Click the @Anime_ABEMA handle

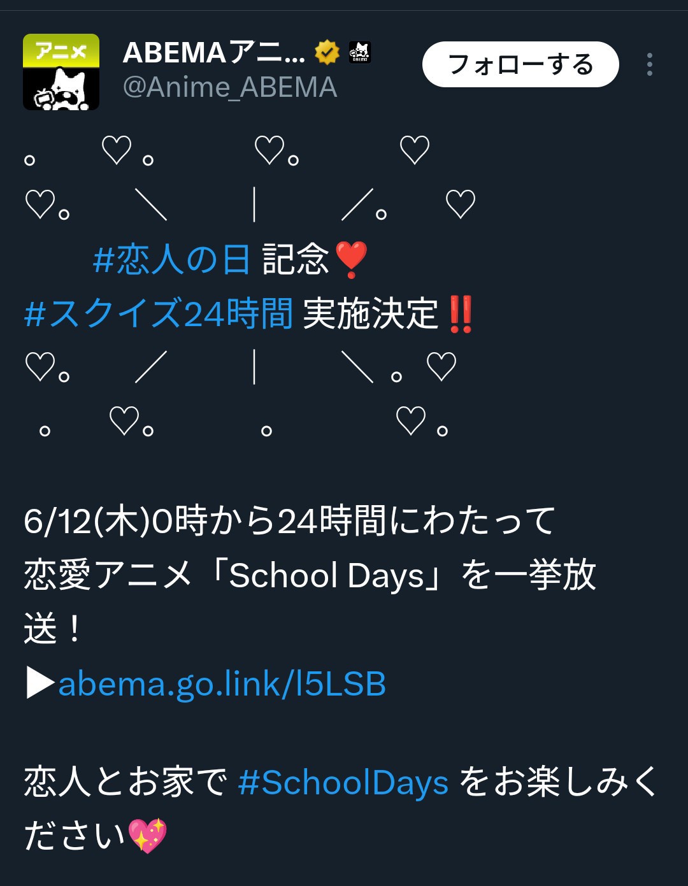[x=229, y=87]
